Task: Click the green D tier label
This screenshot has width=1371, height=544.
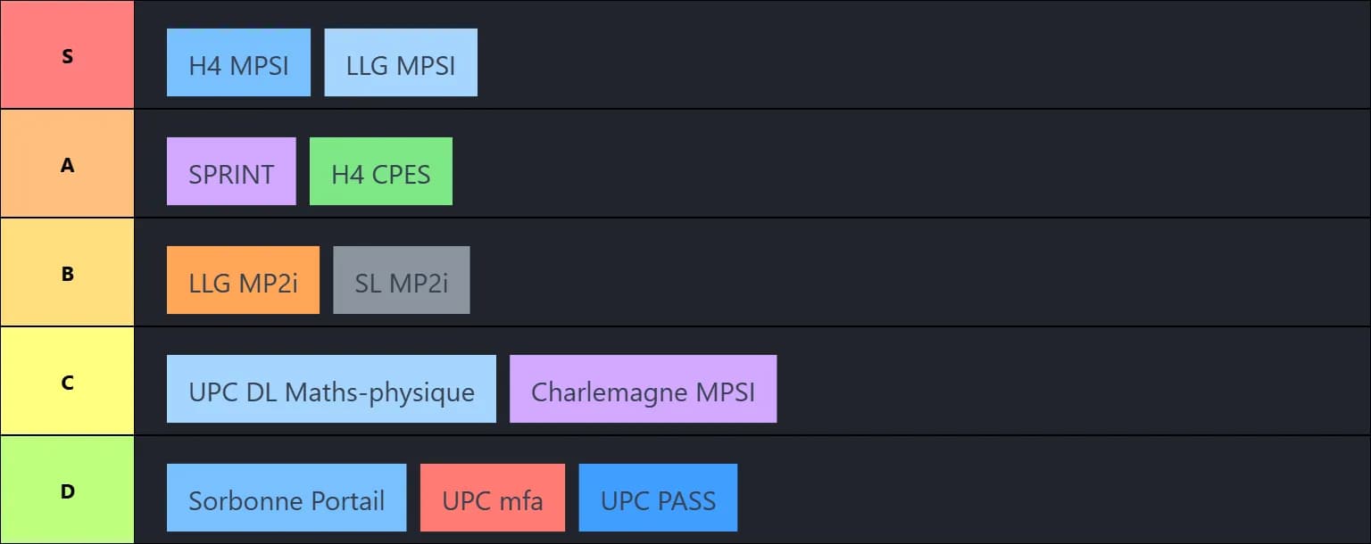Action: [x=67, y=490]
